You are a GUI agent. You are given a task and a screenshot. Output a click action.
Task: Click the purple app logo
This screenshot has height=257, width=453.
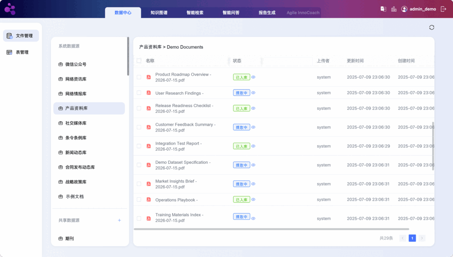coord(10,9)
